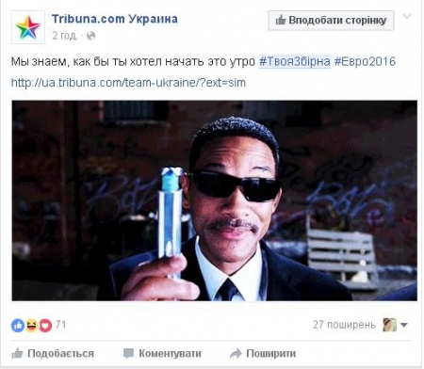Open the #ТвояЗбірна hashtag

pyautogui.click(x=295, y=61)
